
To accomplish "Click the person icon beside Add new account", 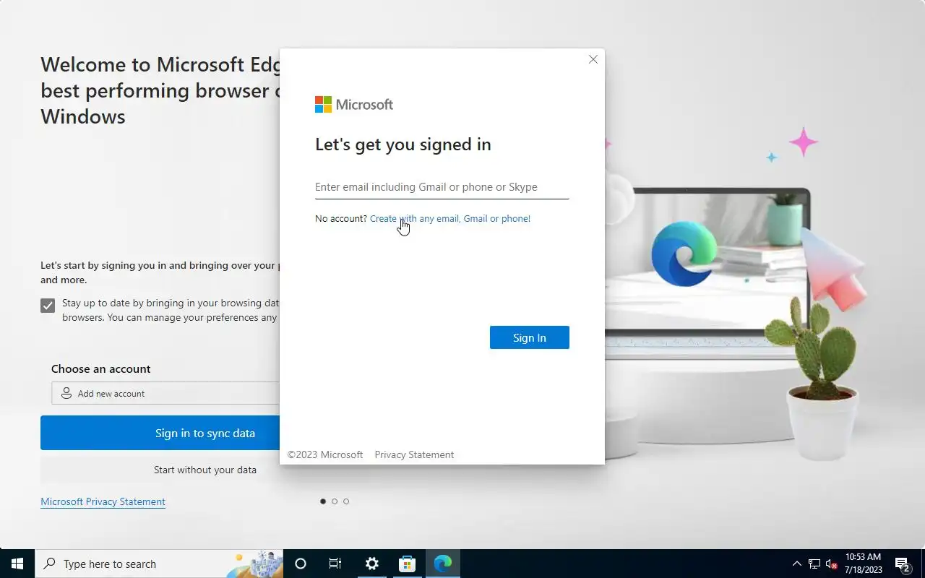I will (66, 393).
